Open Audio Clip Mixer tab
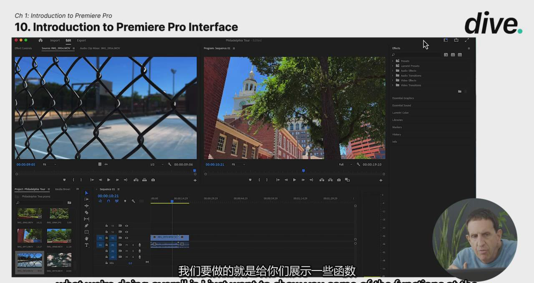Image resolution: width=534 pixels, height=283 pixels. pyautogui.click(x=100, y=48)
